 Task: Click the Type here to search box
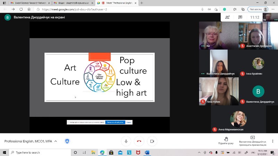(x=40, y=153)
